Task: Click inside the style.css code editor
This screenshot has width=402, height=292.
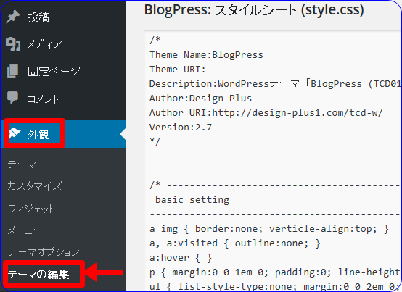Action: (273, 162)
